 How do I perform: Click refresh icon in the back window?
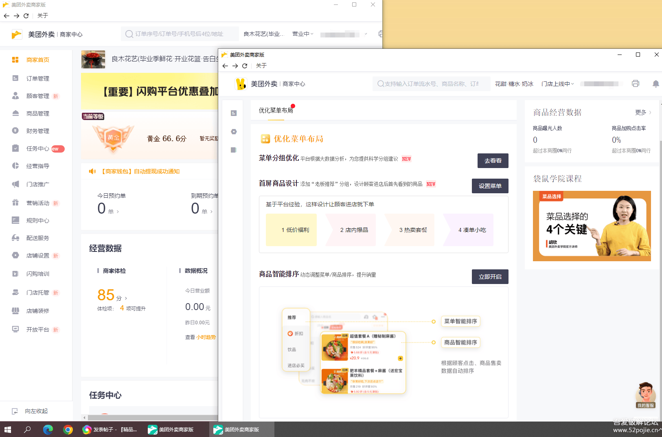[x=26, y=15]
